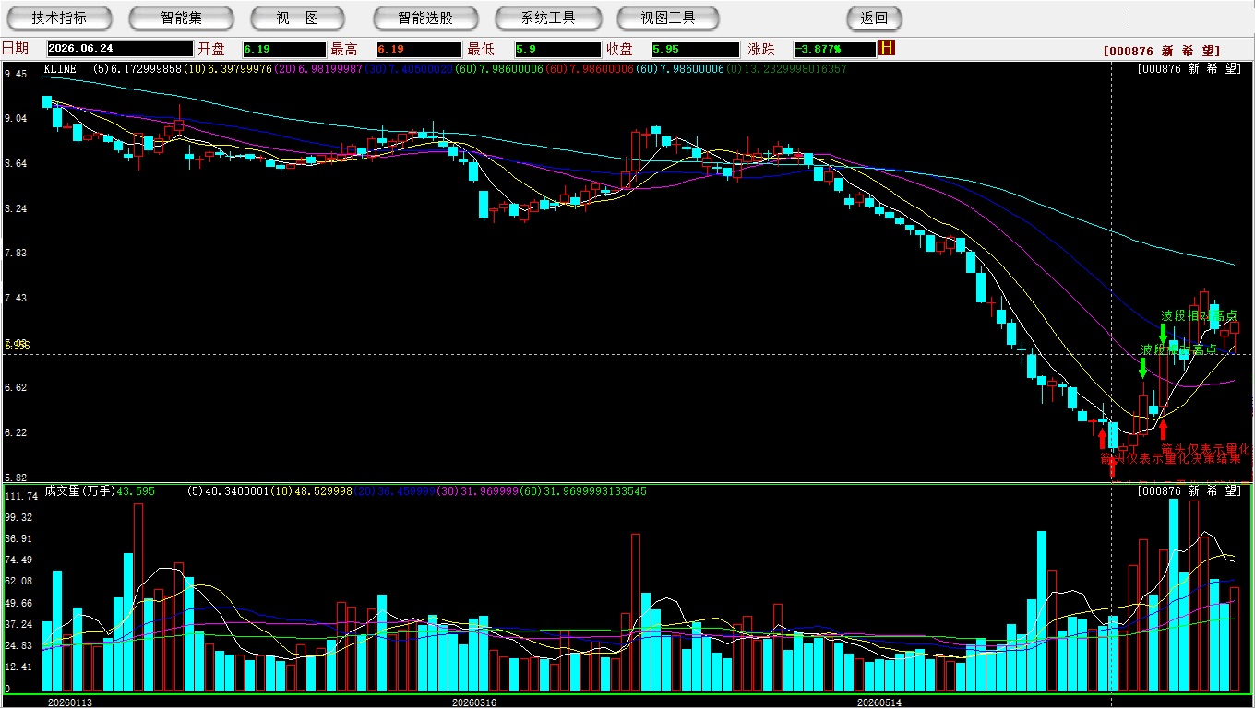The image size is (1255, 708).
Task: Select the MA(20) value 6.98199987
Action: click(x=329, y=69)
